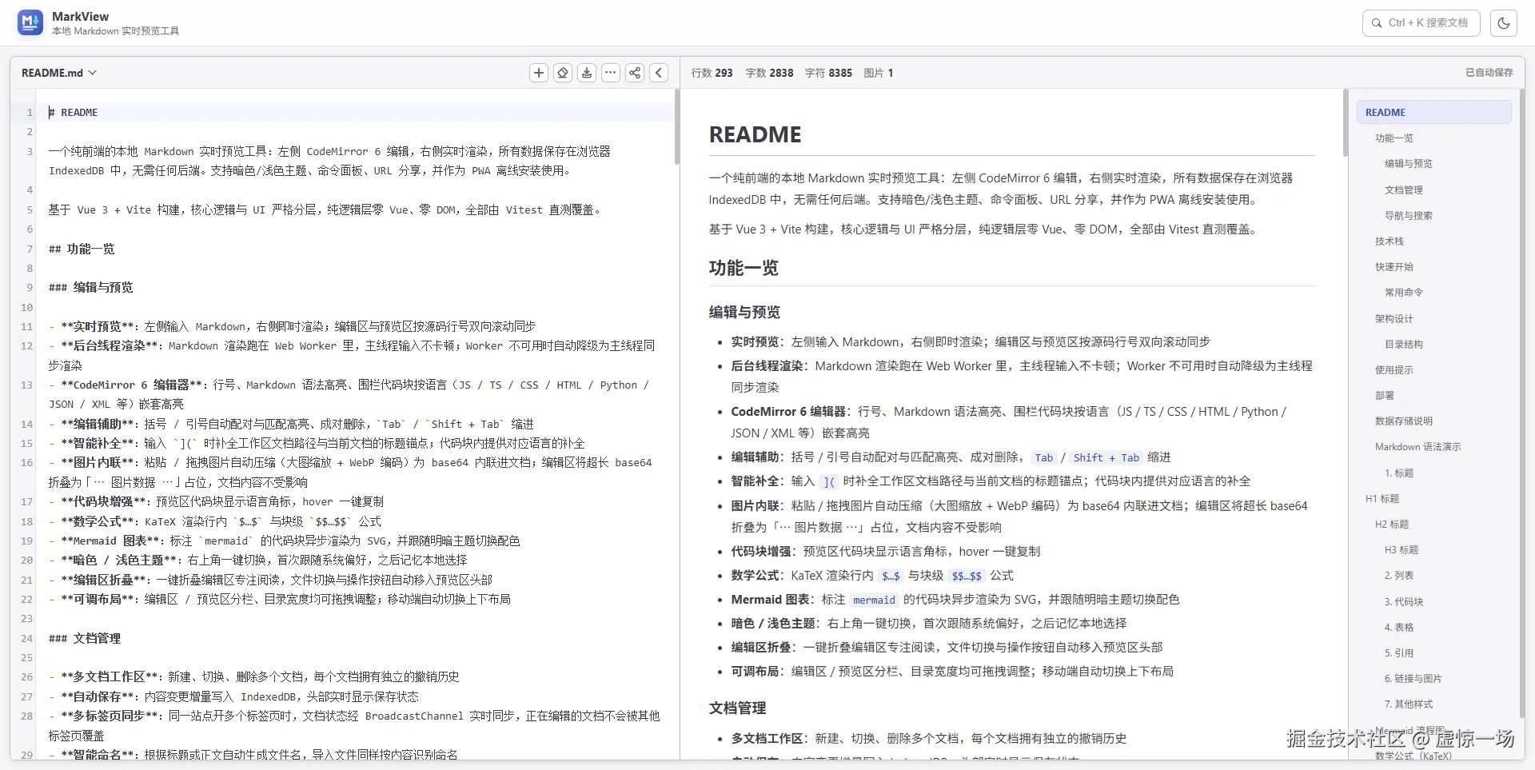Go to 7. 其他样式 in the outline
Screen dimensions: 1535x770
(1409, 704)
